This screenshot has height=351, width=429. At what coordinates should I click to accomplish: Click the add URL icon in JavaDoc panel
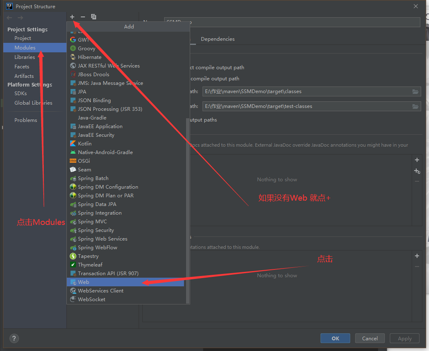417,171
